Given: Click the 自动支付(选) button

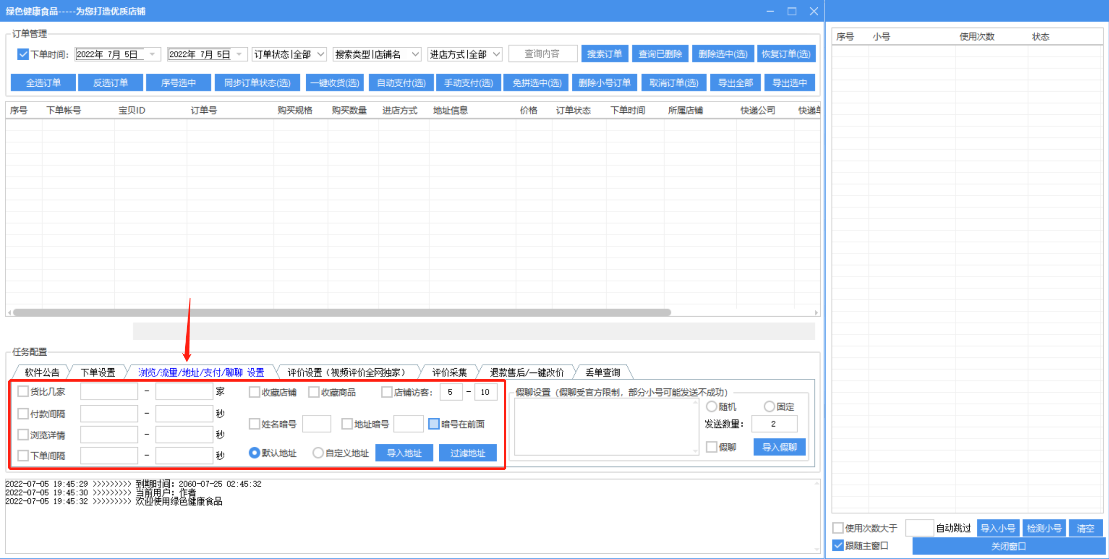Looking at the screenshot, I should (401, 83).
